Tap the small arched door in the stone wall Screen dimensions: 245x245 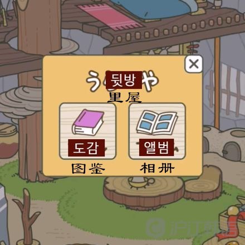(x=233, y=151)
